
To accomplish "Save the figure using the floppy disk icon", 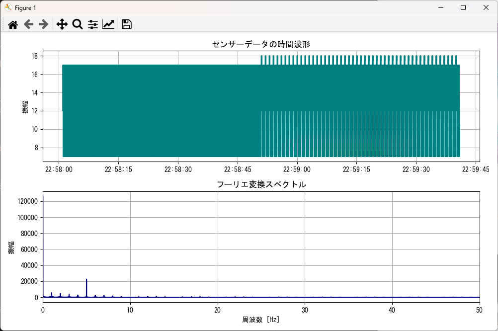I will point(126,24).
